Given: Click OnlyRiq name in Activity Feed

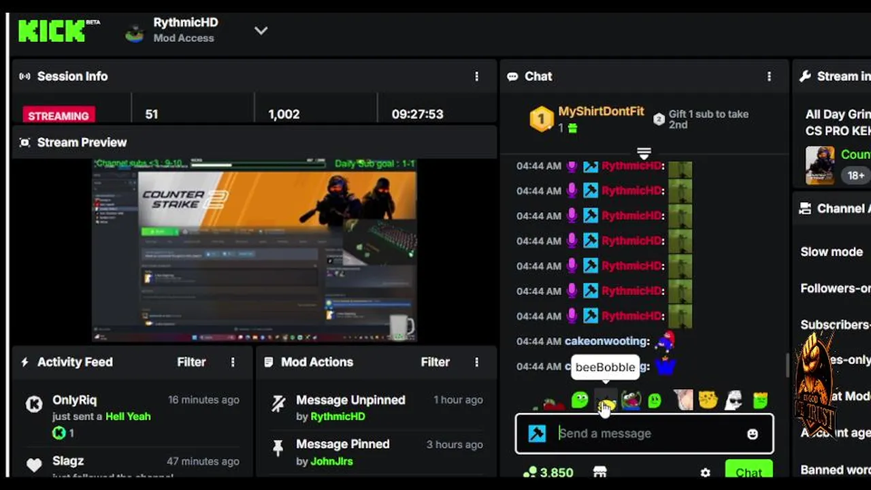Looking at the screenshot, I should pos(74,400).
